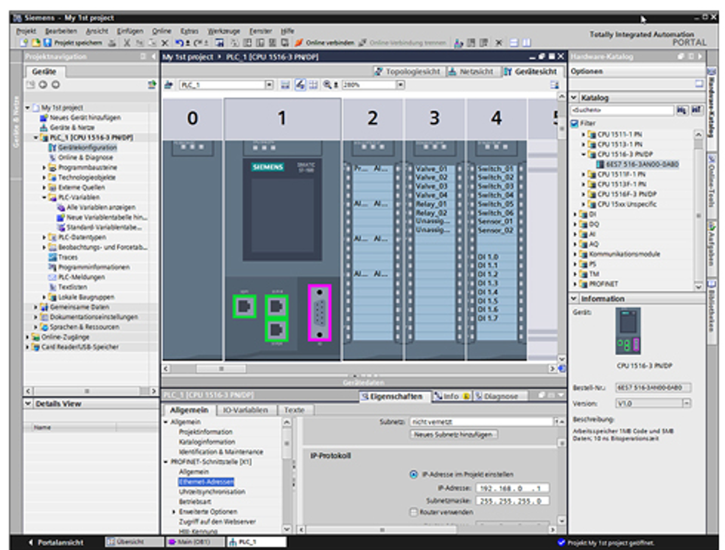
Task: Click the show module labels icon
Action: (301, 85)
